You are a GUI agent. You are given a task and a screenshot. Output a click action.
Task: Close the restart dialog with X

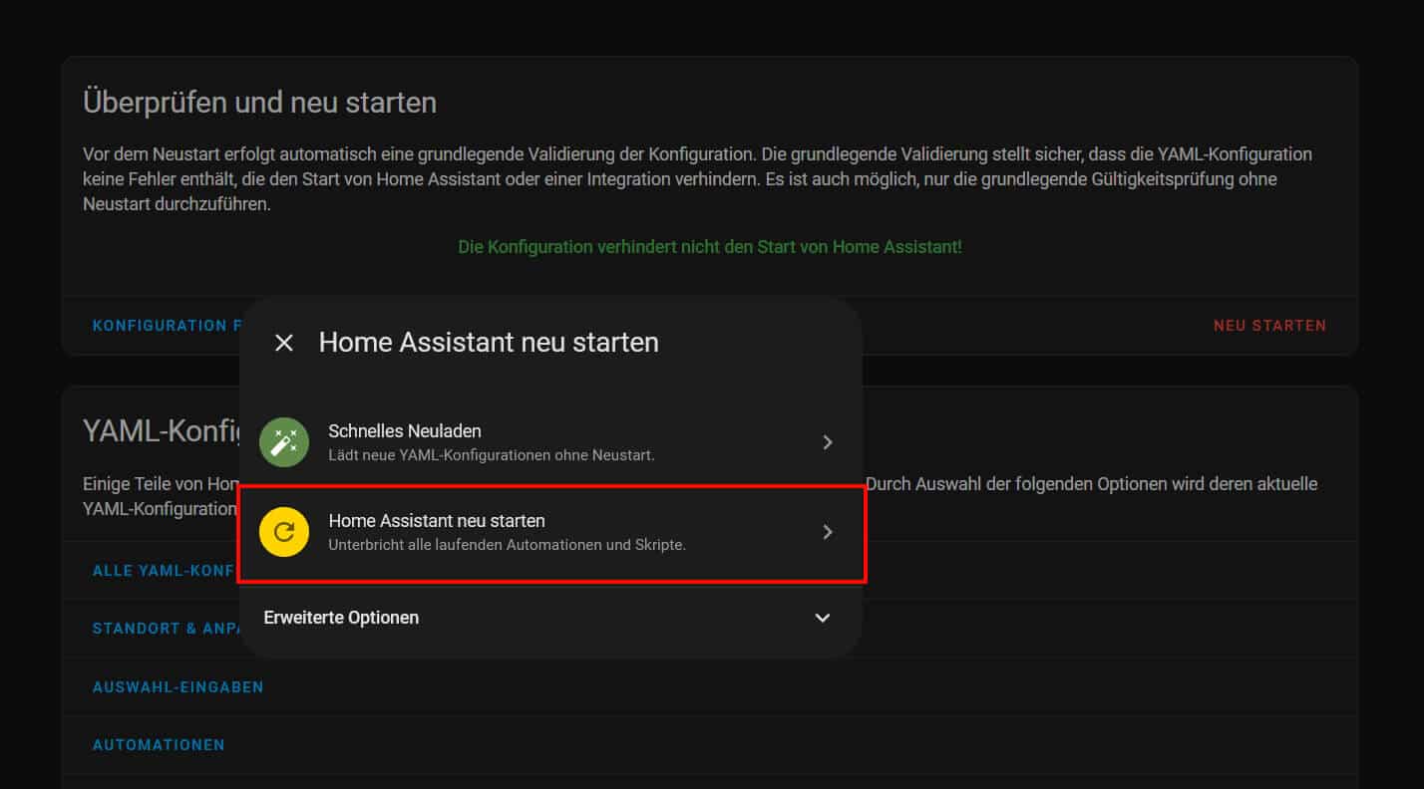tap(284, 343)
